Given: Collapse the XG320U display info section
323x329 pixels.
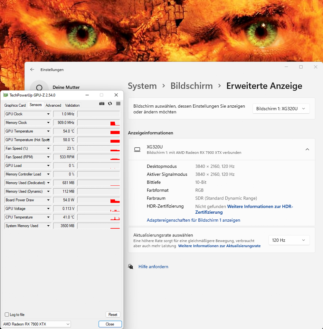Looking at the screenshot, I should tap(307, 149).
